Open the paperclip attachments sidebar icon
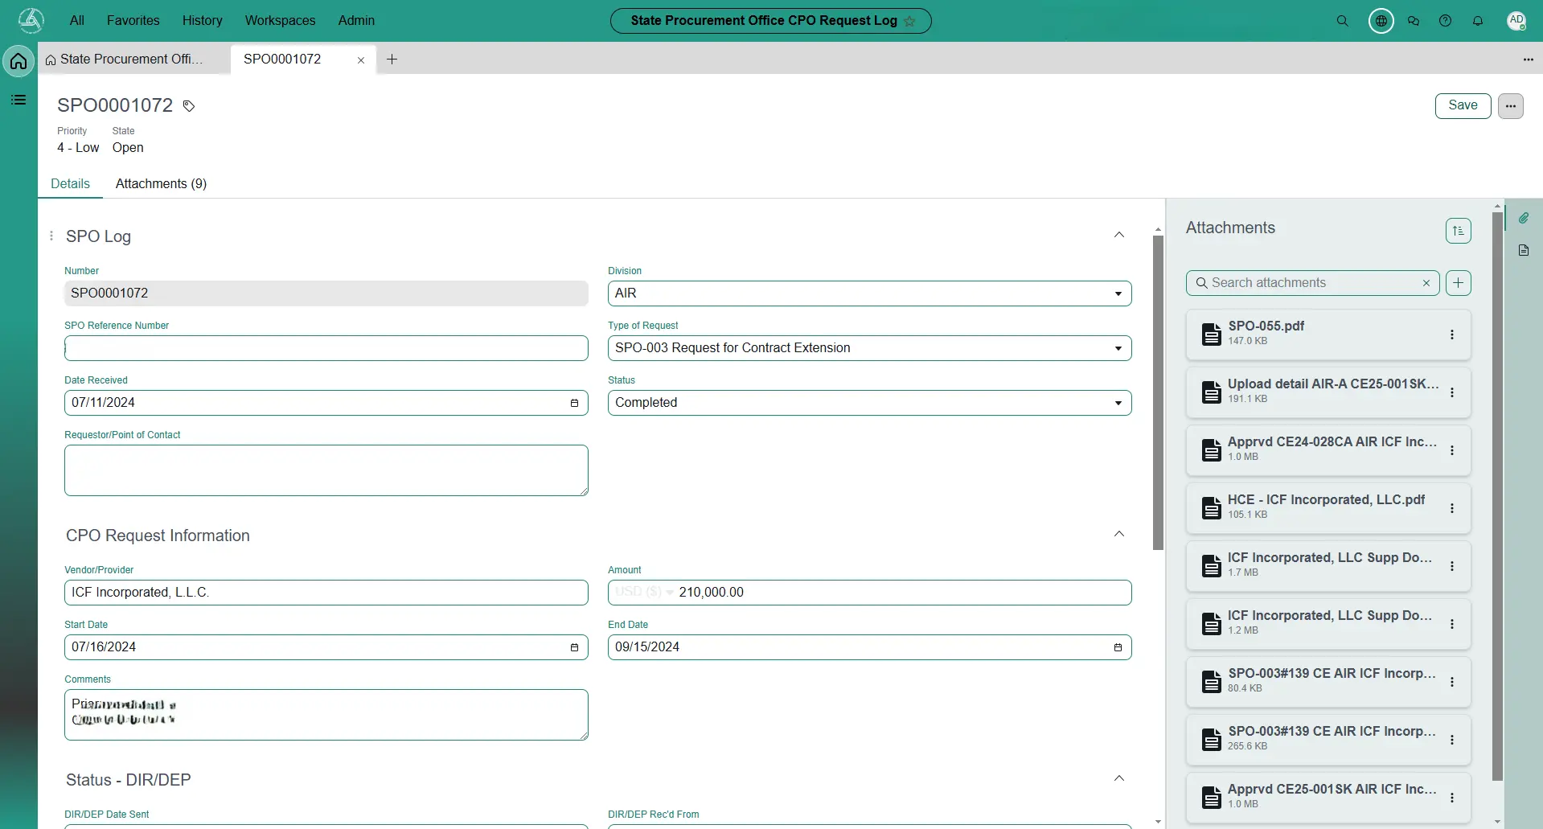The height and width of the screenshot is (829, 1543). click(1524, 218)
